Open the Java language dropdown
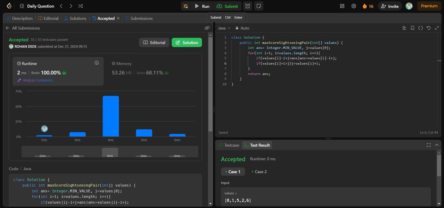 224,28
